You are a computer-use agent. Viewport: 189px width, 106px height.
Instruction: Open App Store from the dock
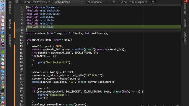point(3,71)
